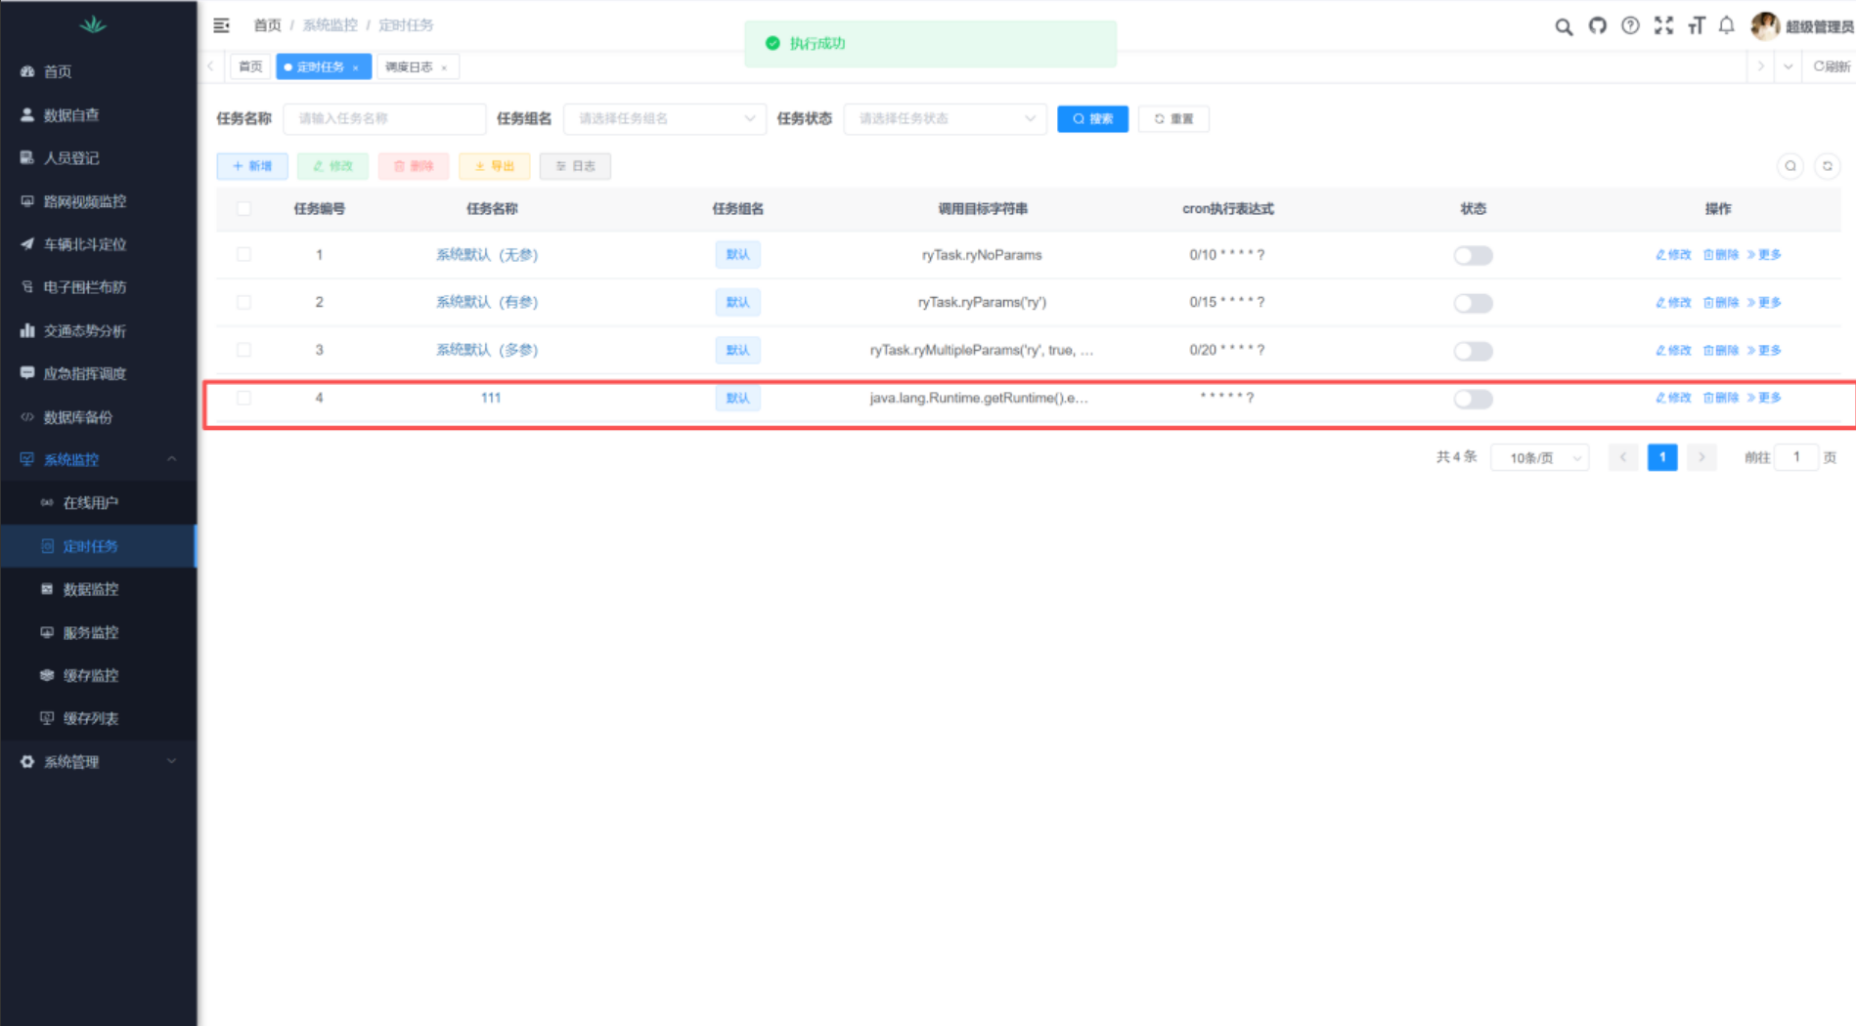This screenshot has height=1026, width=1856.
Task: Close the 调度日志 tab
Action: coord(444,67)
